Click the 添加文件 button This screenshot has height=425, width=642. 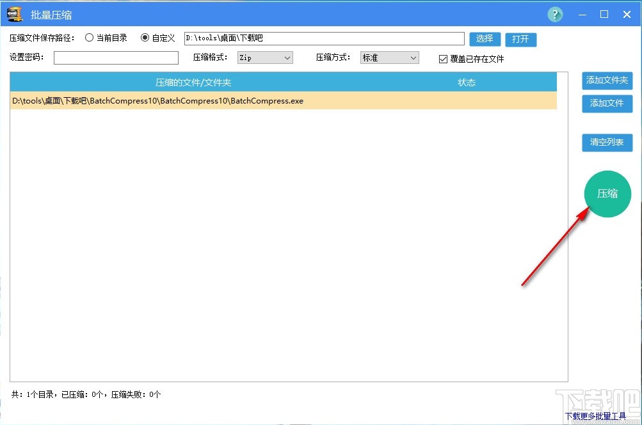606,103
